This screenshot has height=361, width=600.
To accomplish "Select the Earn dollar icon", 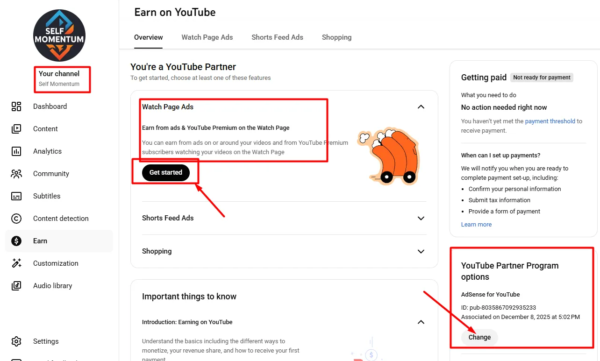I will click(16, 241).
